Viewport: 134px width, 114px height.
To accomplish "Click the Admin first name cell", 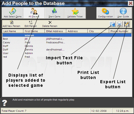I will pyautogui.click(x=29, y=53).
